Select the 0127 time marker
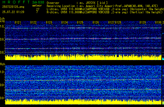 click(x=111, y=22)
